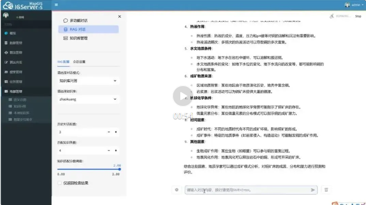
Task: Open the zhaokuang knowledge base dropdown
Action: pos(88,99)
